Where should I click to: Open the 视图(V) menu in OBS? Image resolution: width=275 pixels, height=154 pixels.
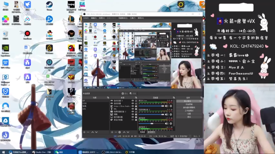click(102, 18)
